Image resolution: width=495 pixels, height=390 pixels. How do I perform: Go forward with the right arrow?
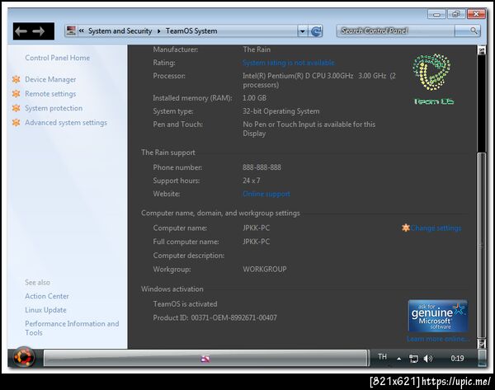pyautogui.click(x=39, y=31)
